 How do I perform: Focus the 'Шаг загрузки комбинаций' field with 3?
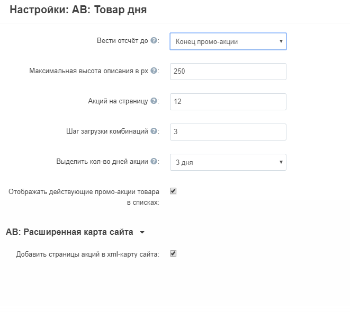[228, 132]
